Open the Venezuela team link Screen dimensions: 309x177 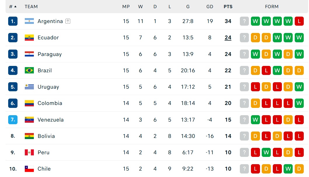(x=51, y=120)
